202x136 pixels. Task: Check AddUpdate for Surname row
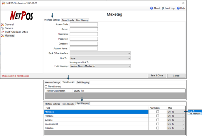pos(158,120)
